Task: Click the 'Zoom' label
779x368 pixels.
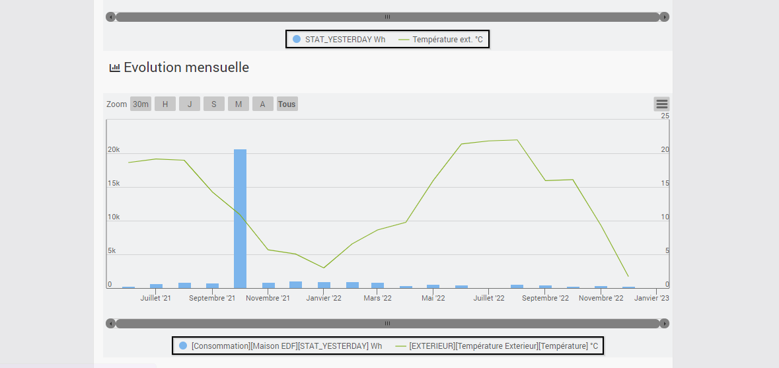Action: click(117, 104)
